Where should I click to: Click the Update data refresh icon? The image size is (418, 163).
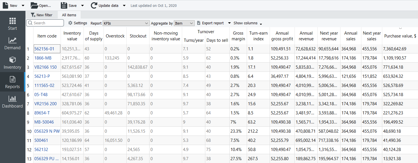[x=94, y=5]
